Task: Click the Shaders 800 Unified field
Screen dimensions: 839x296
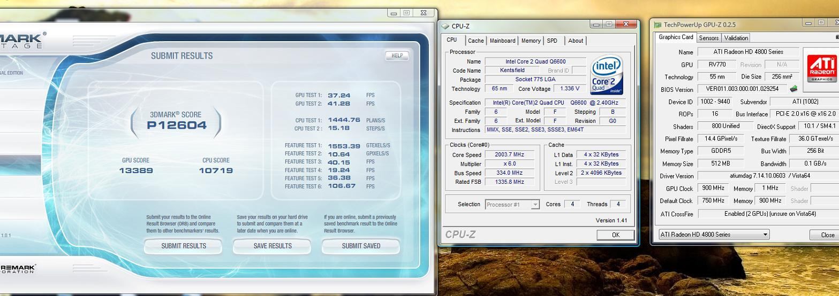Action: [x=725, y=126]
